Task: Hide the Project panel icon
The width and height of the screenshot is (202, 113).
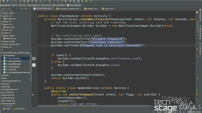Action: click(x=30, y=9)
